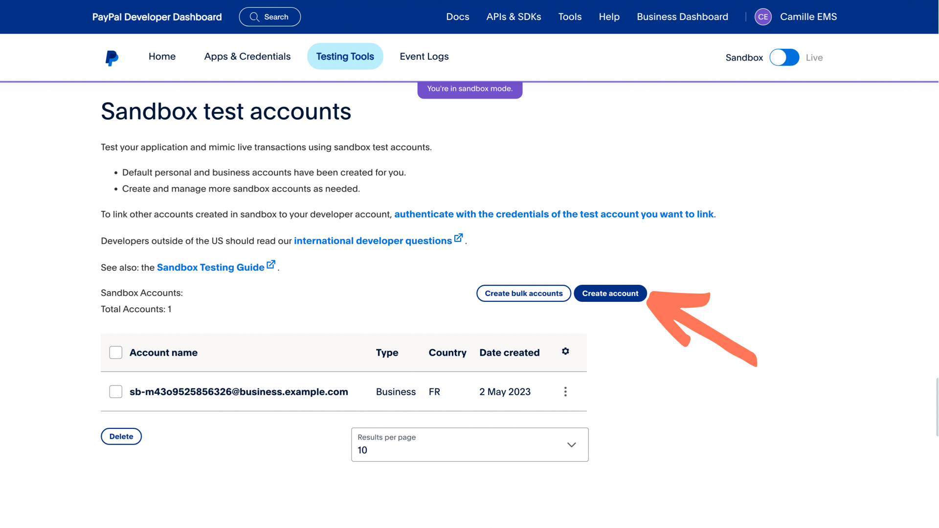This screenshot has height=528, width=939.
Task: Open international developer questions link
Action: [373, 241]
